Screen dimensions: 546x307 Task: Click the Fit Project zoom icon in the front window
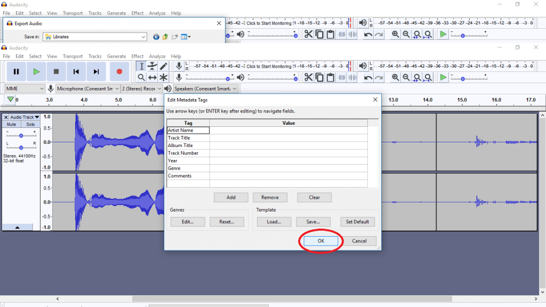click(428, 77)
